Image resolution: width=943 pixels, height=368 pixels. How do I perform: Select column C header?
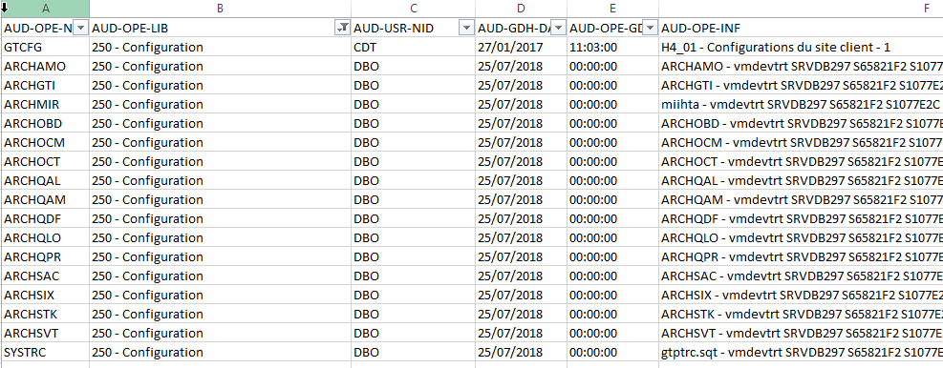(413, 9)
